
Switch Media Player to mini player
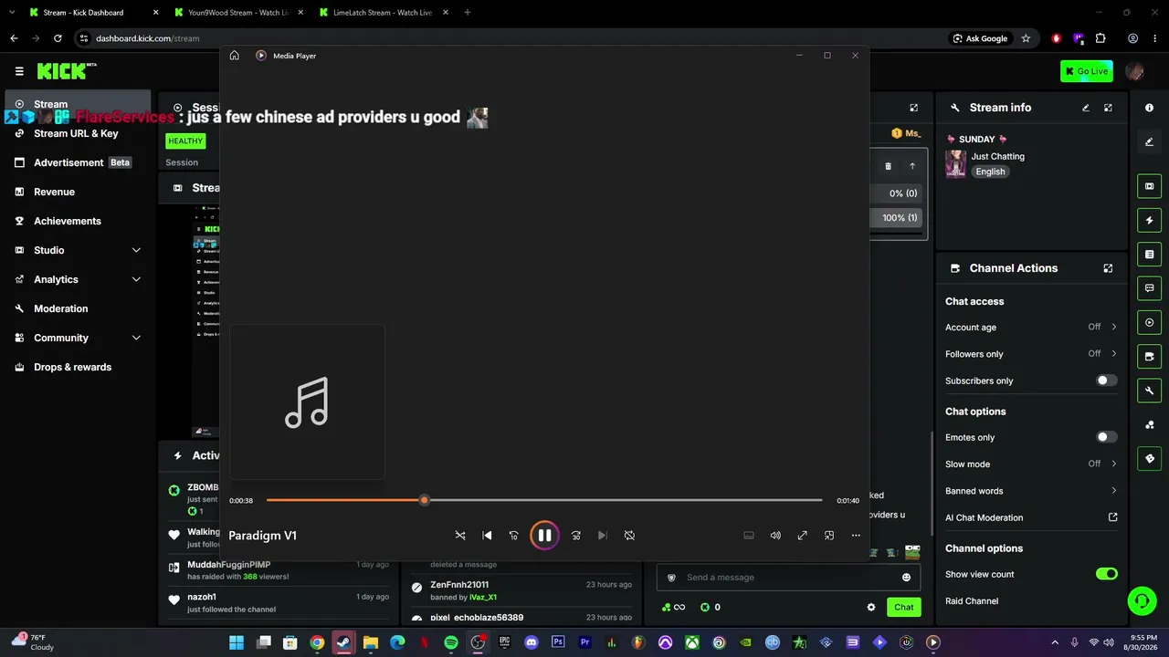(829, 536)
